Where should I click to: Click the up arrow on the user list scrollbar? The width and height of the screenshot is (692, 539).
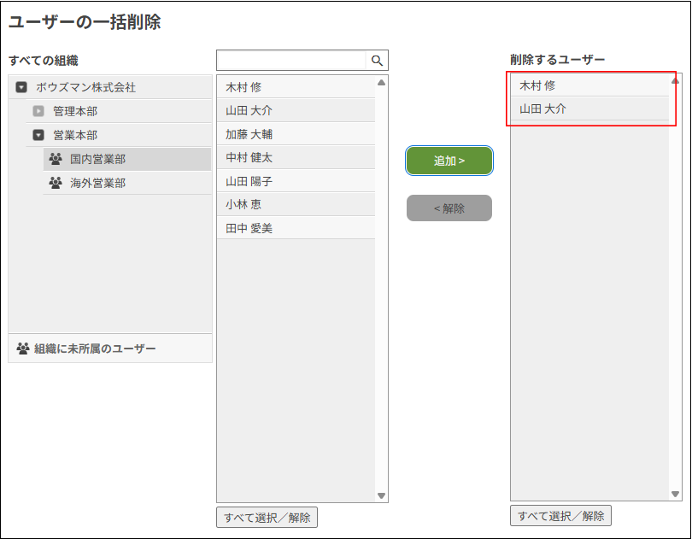pyautogui.click(x=380, y=83)
